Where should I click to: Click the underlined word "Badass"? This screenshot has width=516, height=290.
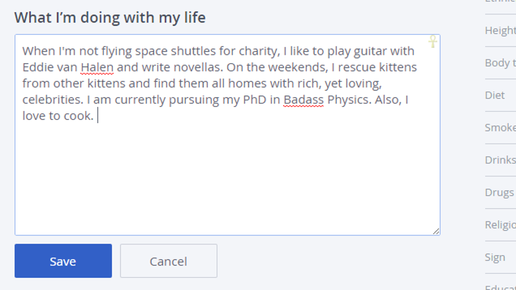pos(303,100)
